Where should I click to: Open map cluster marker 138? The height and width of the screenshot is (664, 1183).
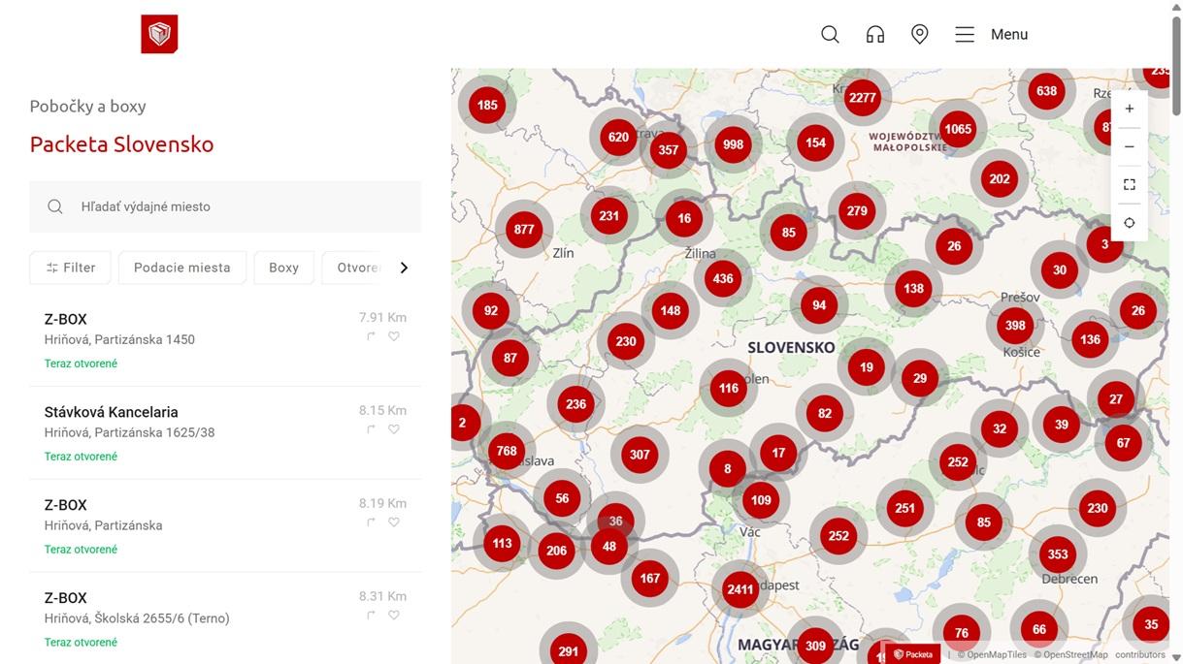(913, 288)
